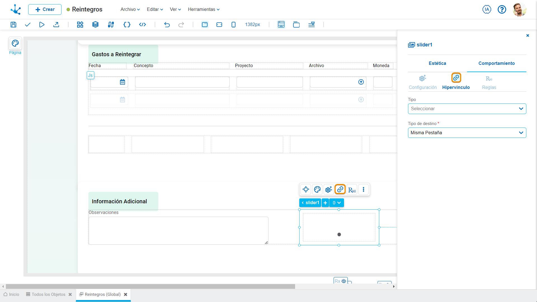Open the Archivo menu
Viewport: 537px width, 302px height.
(x=130, y=10)
